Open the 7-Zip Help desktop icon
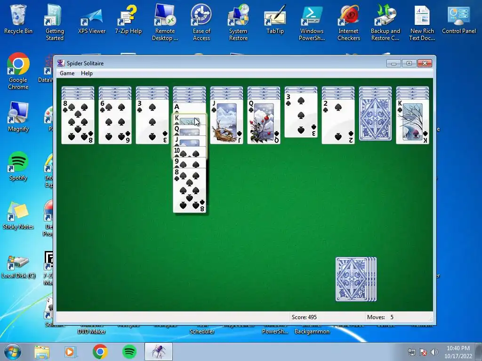This screenshot has height=361, width=482. click(x=128, y=19)
